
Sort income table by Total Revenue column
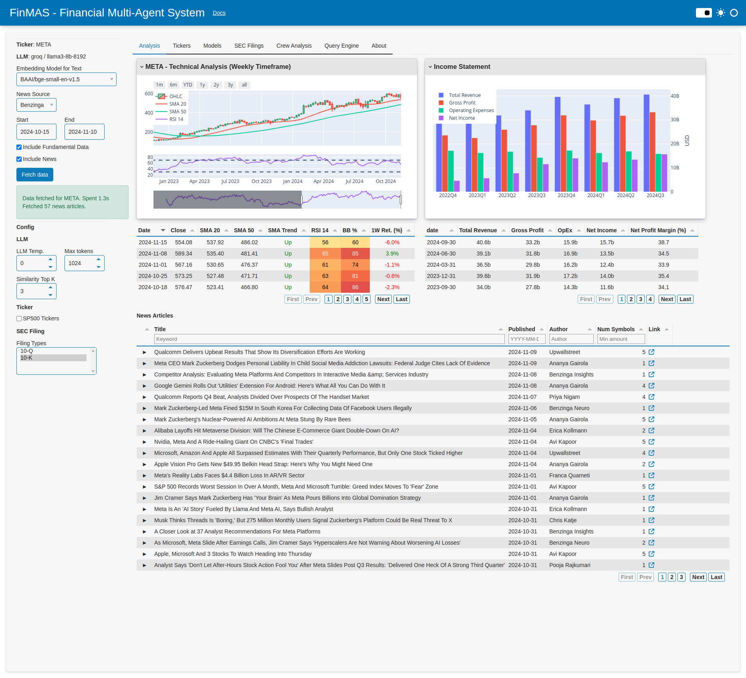(x=504, y=230)
